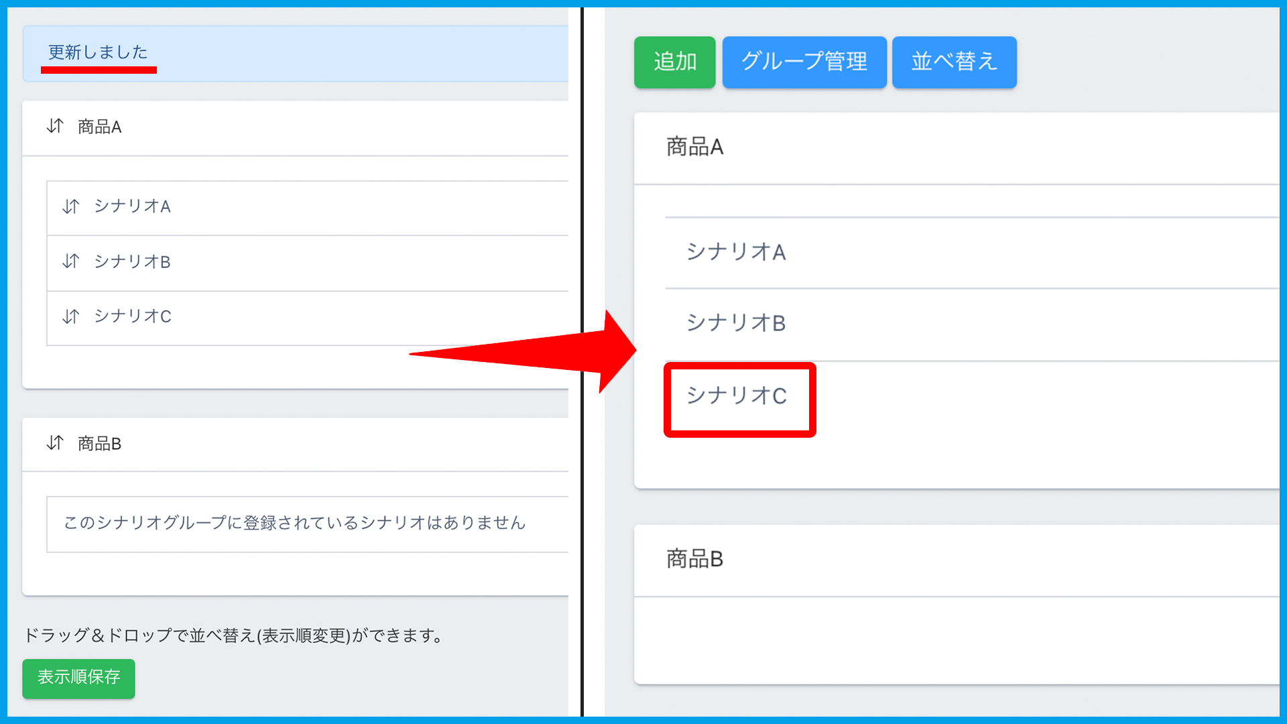
Task: Click empty scenario message box in 商品B
Action: tap(295, 524)
